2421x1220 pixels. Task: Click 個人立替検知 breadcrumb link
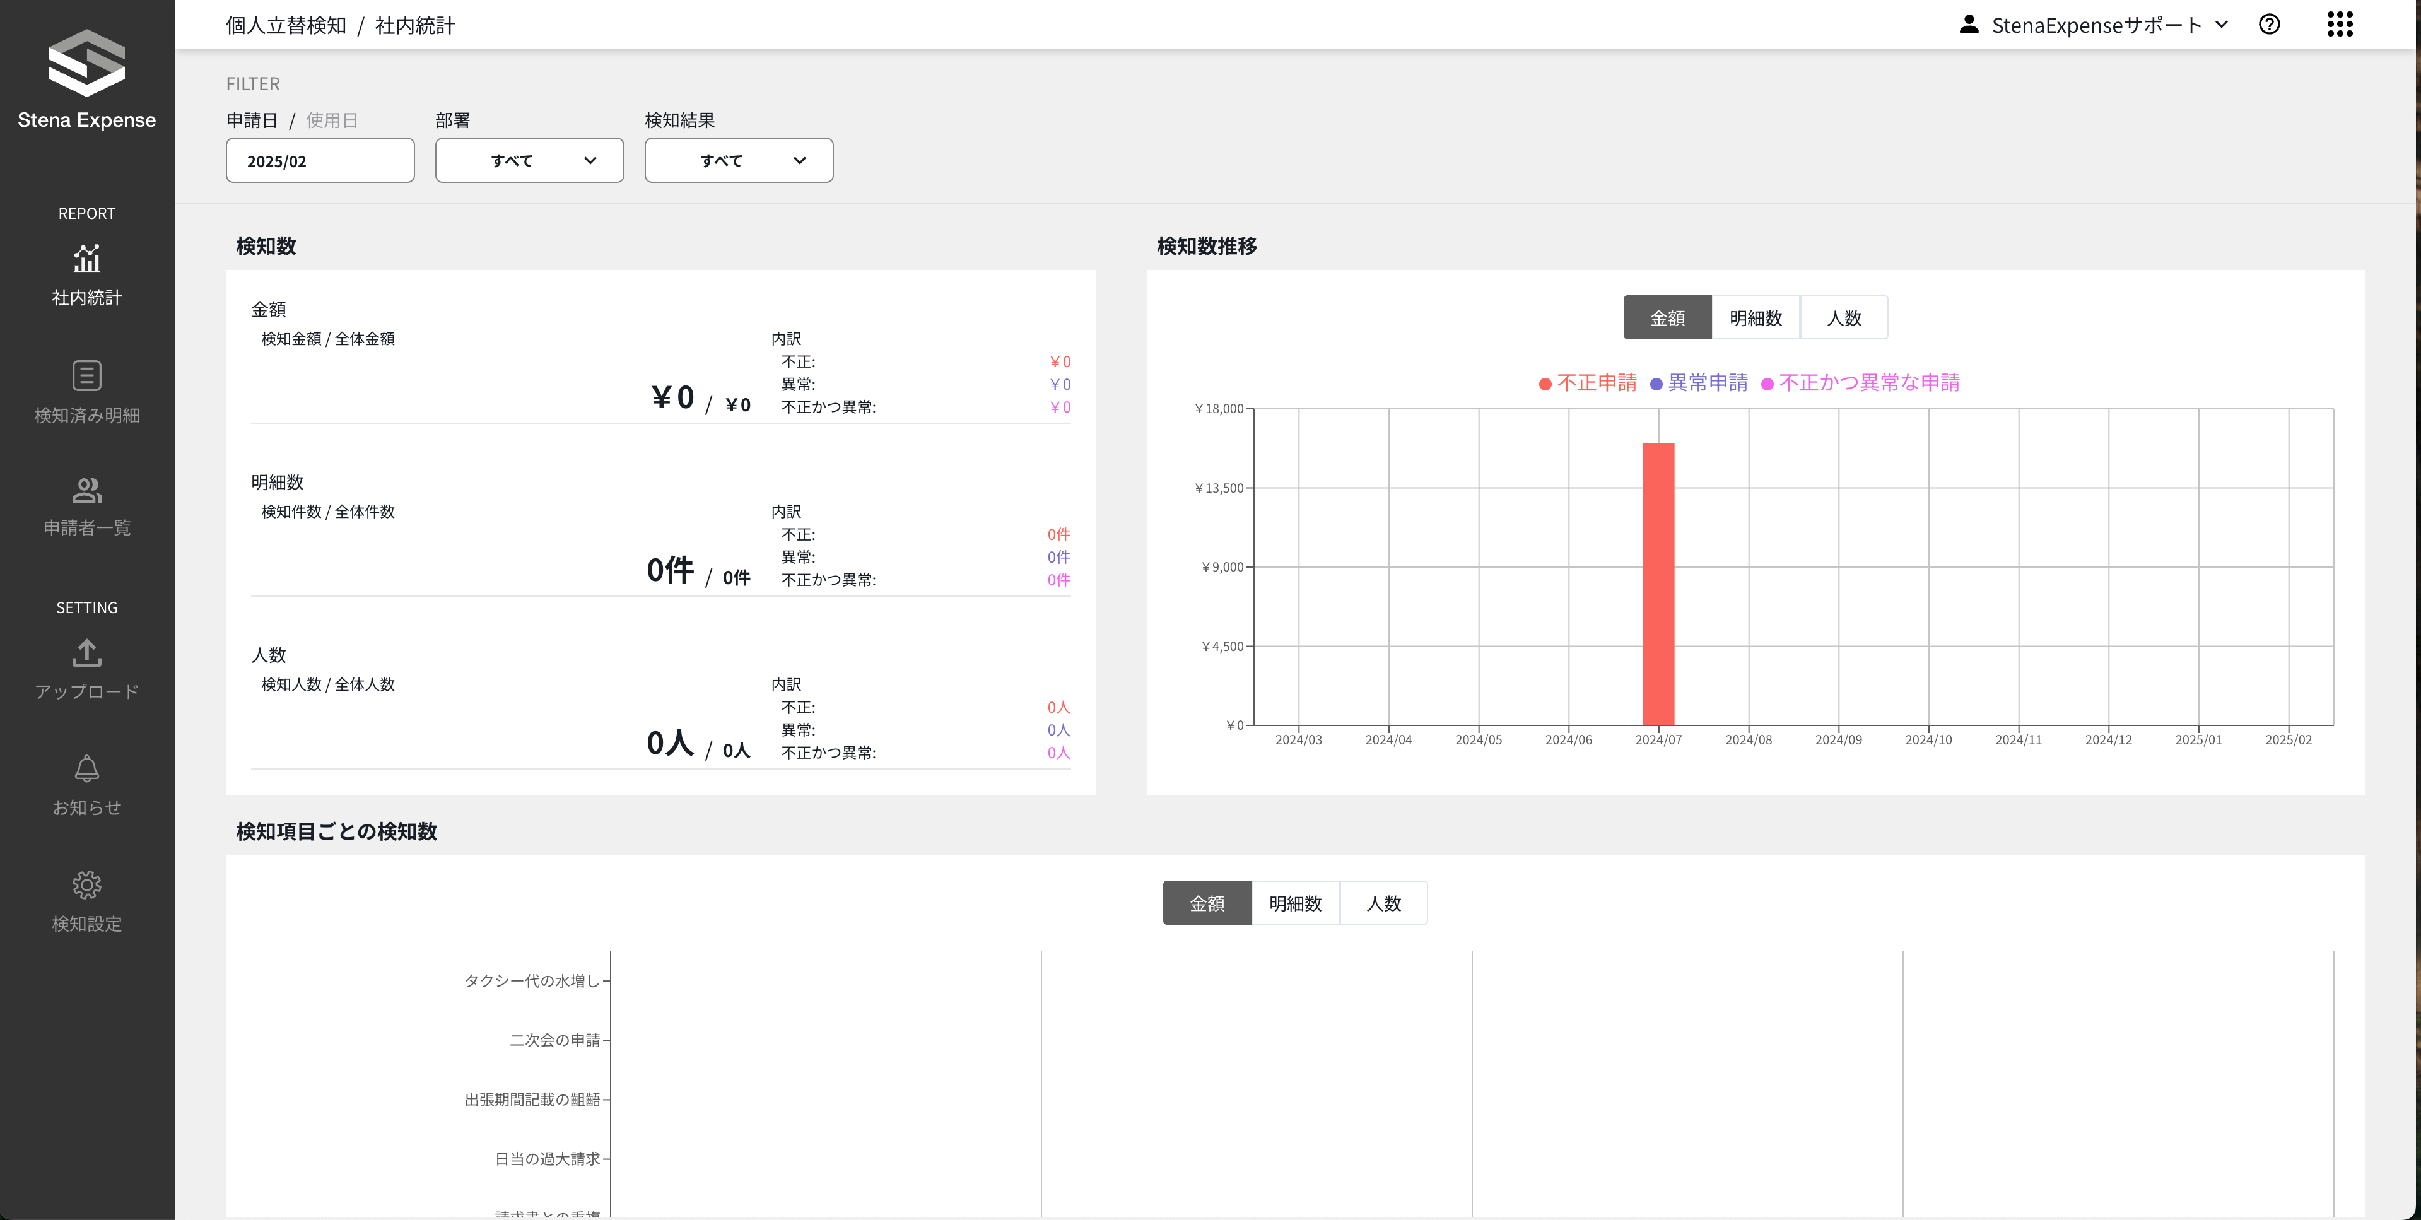pos(286,25)
